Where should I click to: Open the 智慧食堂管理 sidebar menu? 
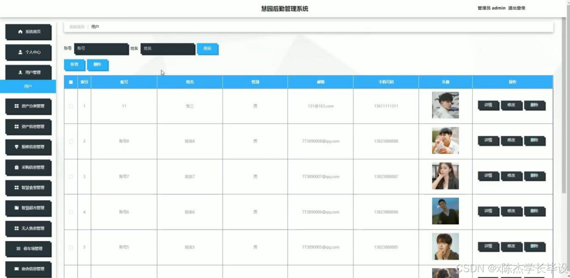(28, 188)
